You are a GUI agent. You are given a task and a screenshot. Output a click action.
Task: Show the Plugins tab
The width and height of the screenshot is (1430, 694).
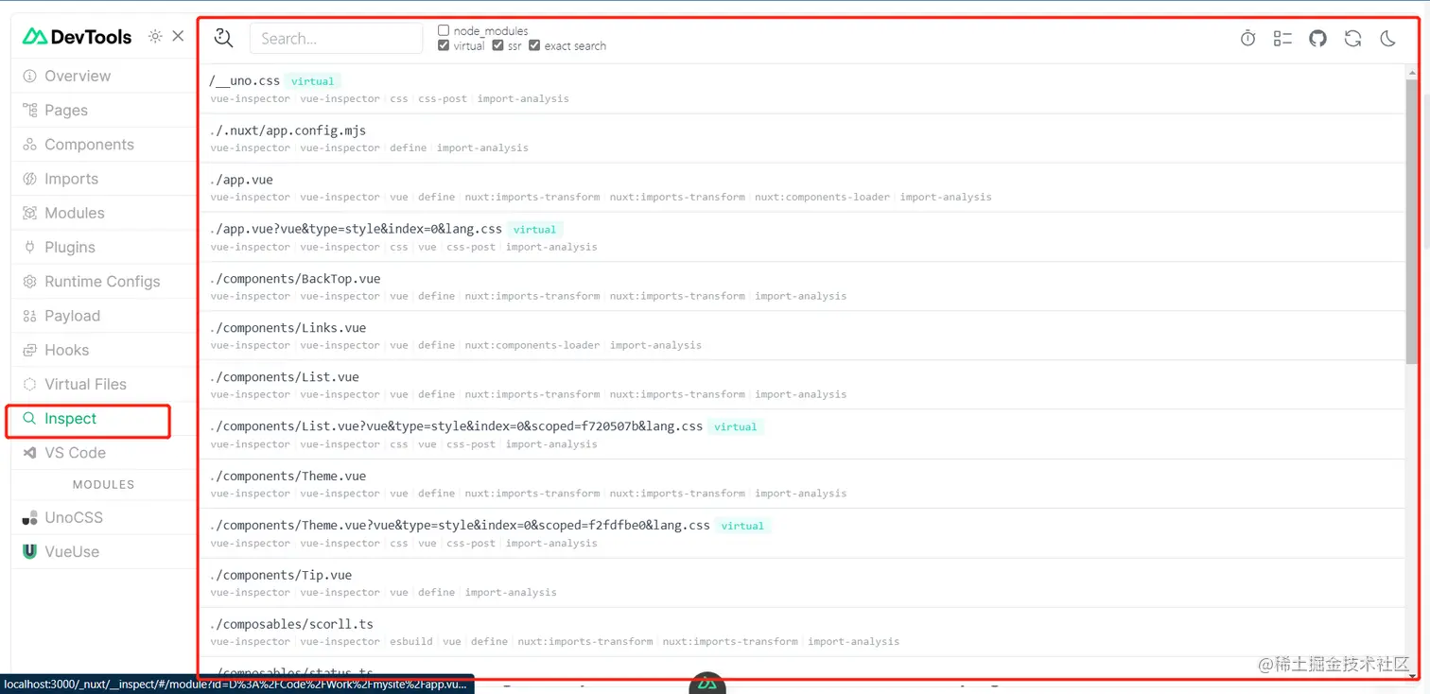click(x=103, y=247)
